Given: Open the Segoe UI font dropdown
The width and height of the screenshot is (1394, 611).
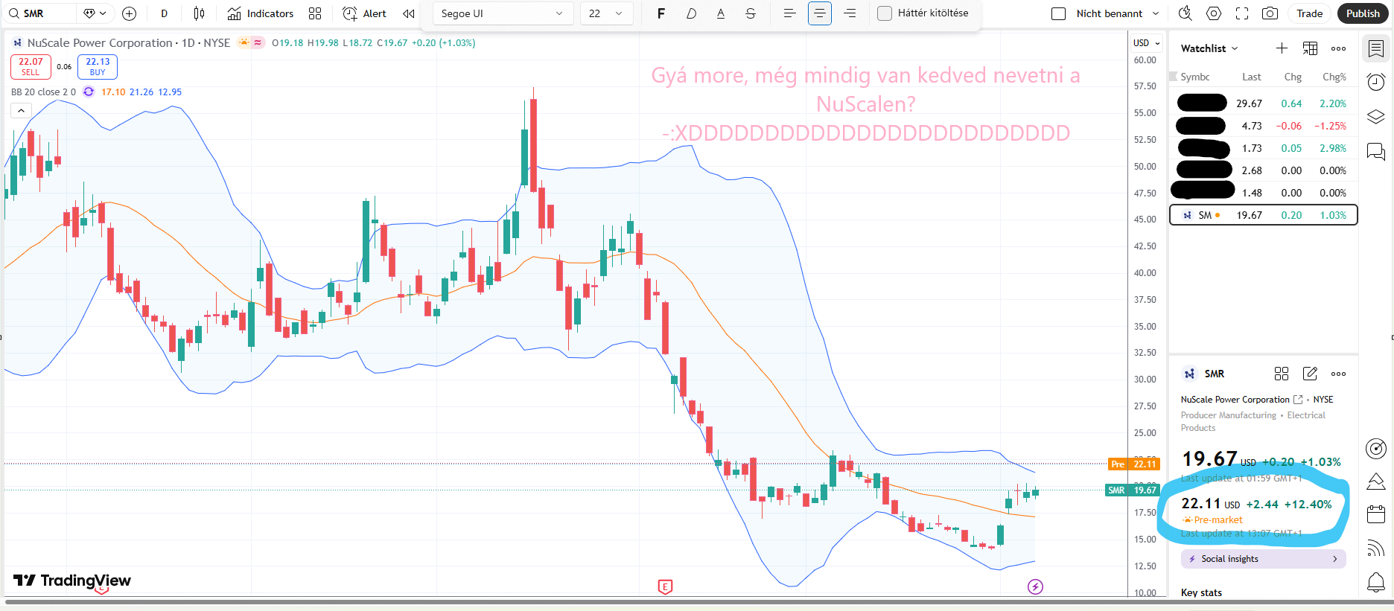Looking at the screenshot, I should [503, 13].
